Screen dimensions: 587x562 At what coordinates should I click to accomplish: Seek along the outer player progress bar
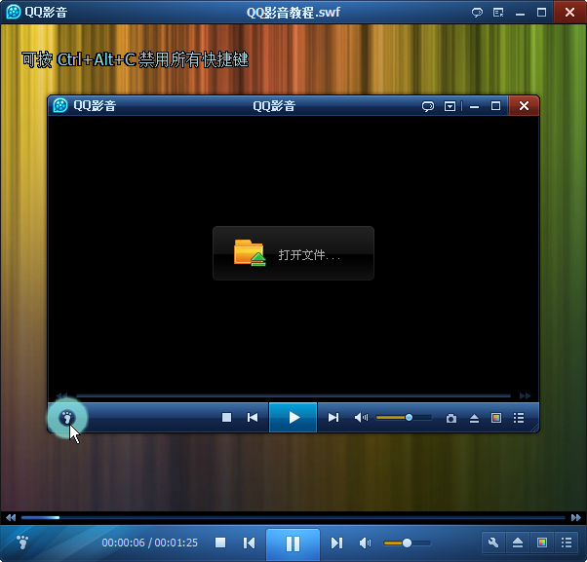[293, 517]
